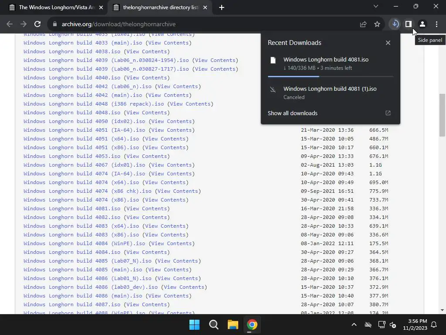Open OneDrive tray icon
Image resolution: width=446 pixels, height=335 pixels.
click(x=368, y=325)
